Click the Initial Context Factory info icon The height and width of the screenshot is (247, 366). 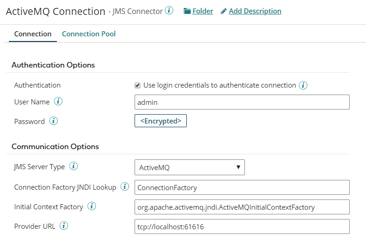92,206
